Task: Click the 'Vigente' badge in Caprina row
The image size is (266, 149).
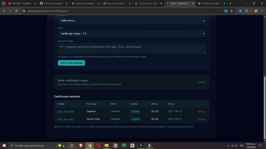Action: pyautogui.click(x=135, y=112)
